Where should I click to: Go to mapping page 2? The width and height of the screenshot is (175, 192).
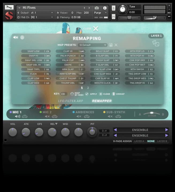88,88
